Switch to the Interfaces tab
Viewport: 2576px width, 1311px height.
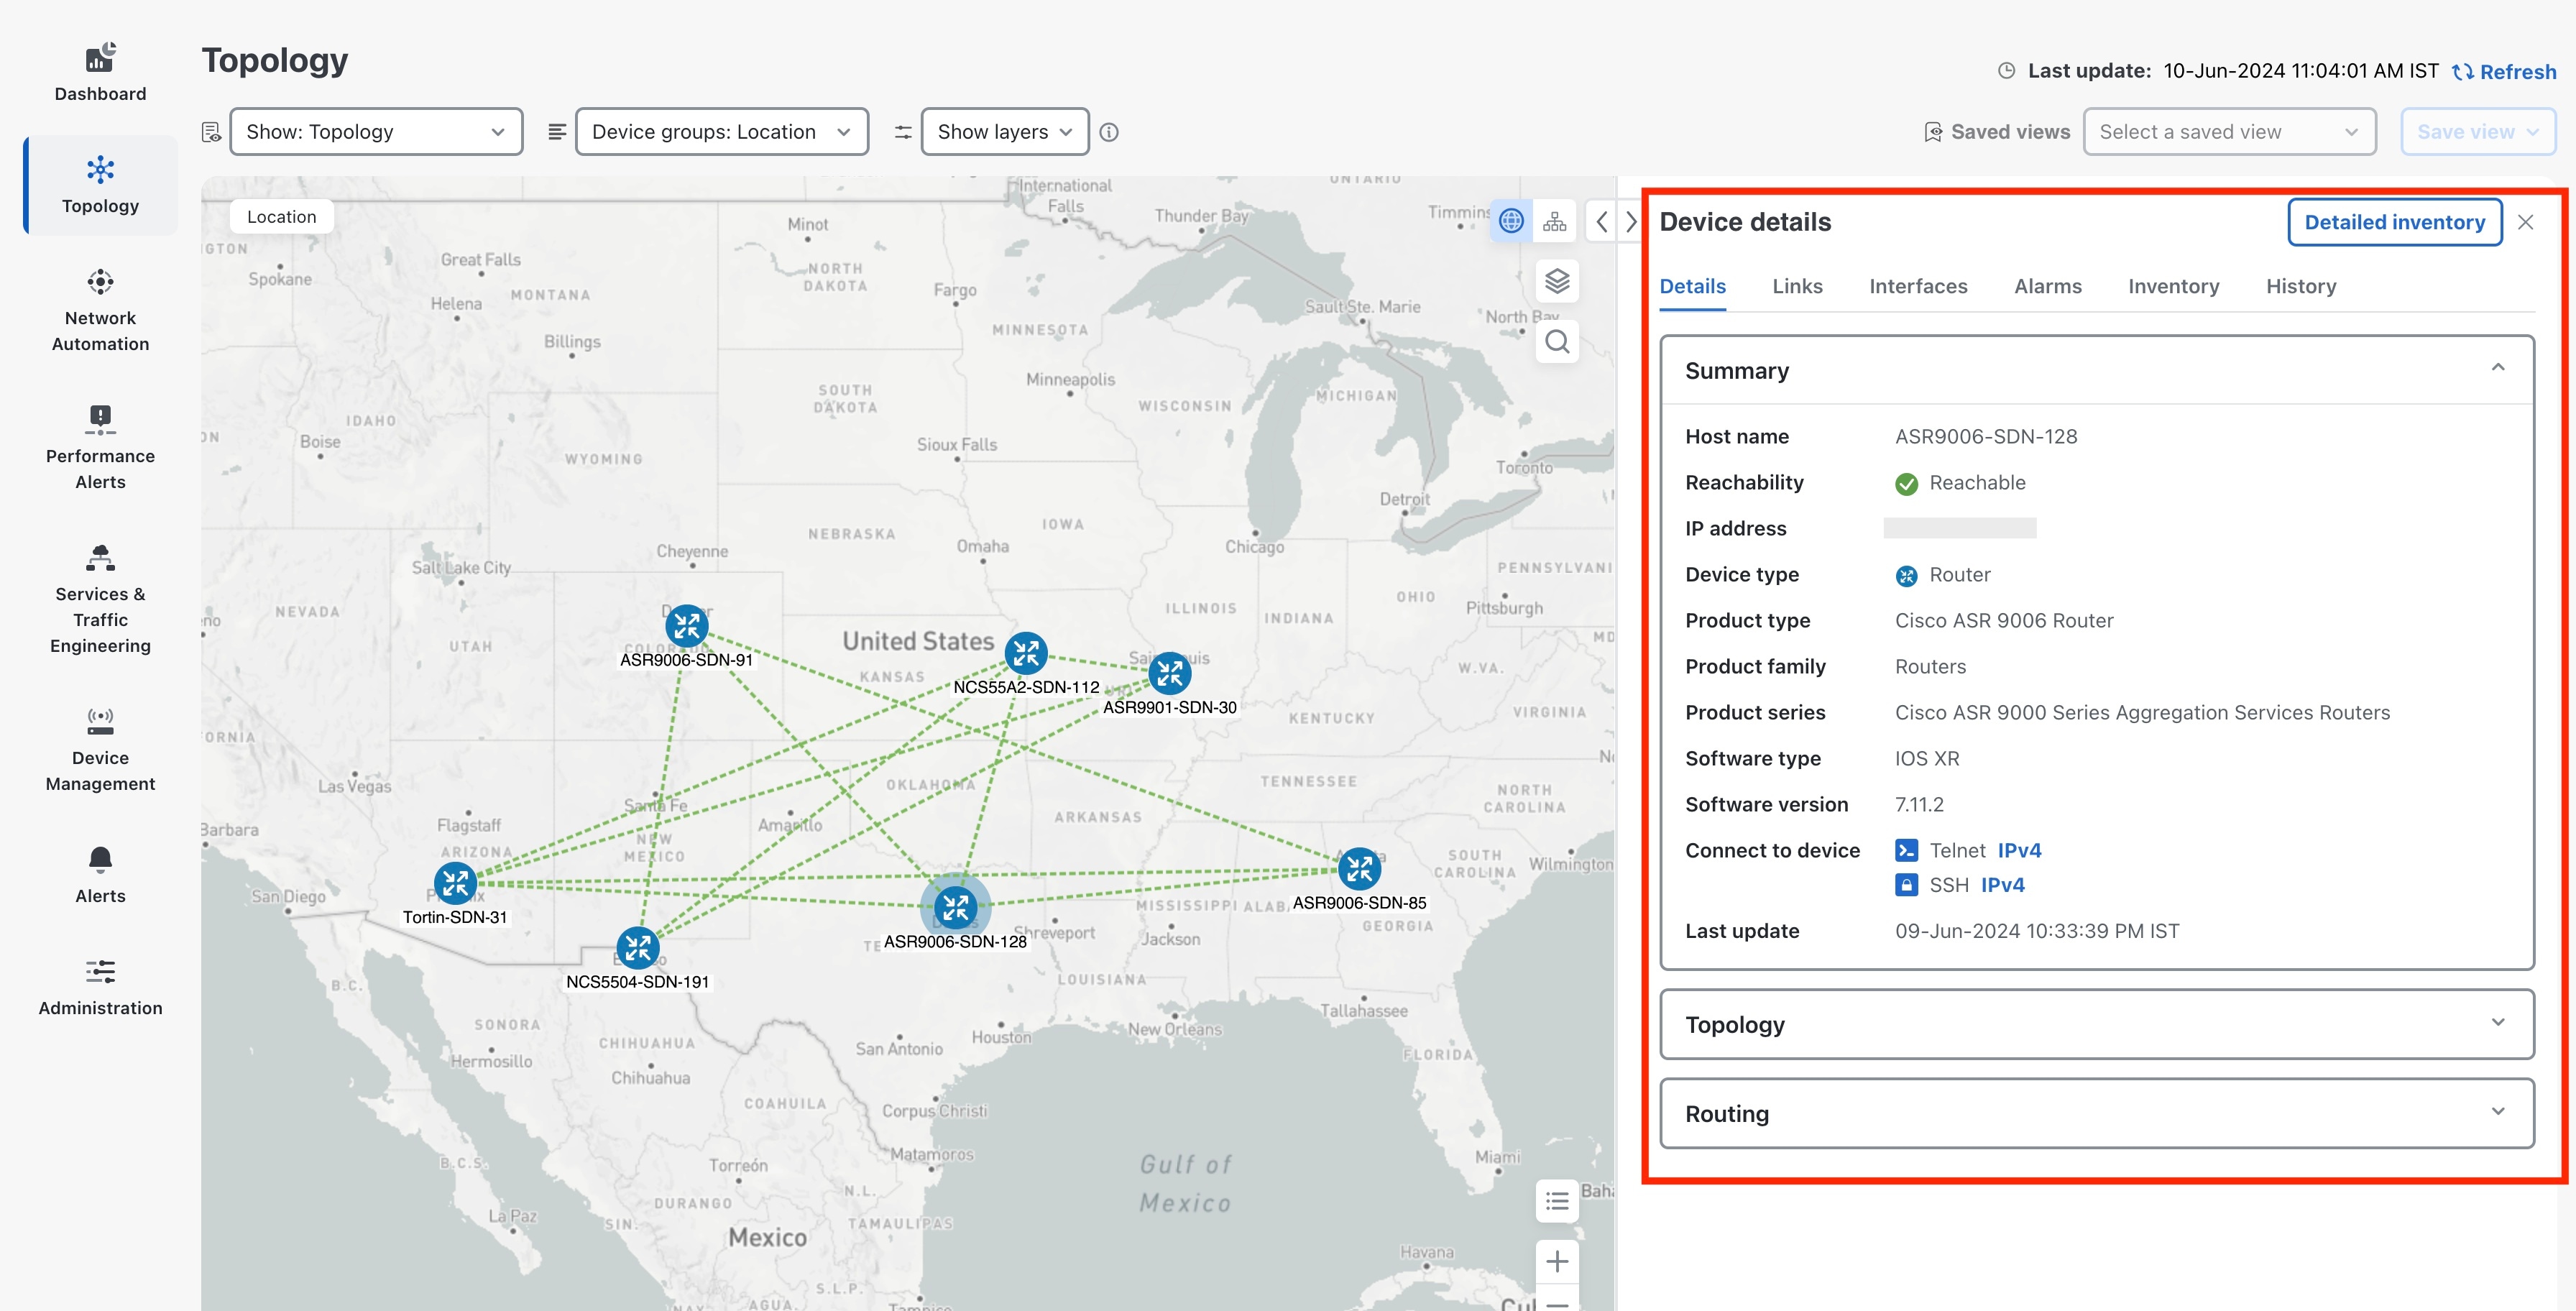click(1918, 287)
